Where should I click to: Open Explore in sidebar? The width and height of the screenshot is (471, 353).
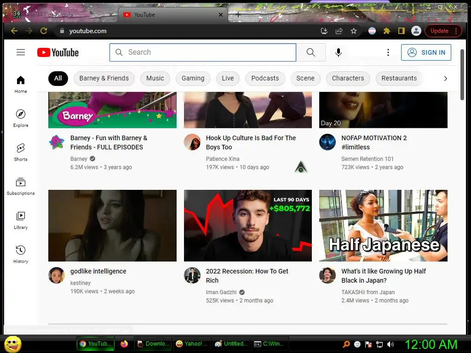coord(20,118)
